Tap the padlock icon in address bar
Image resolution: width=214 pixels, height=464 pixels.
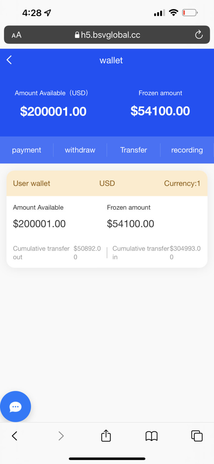[x=77, y=35]
